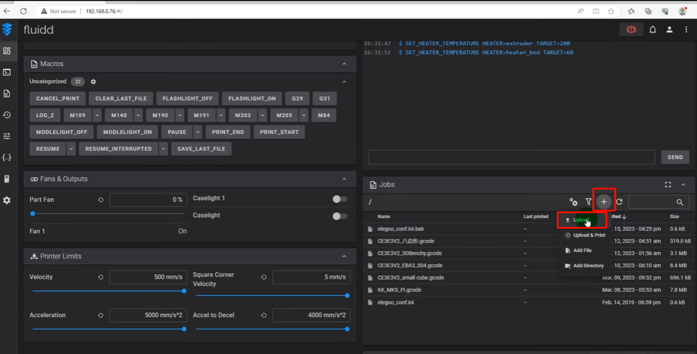The image size is (697, 354).
Task: Open the Console page in the sidebar
Action: coord(7,72)
